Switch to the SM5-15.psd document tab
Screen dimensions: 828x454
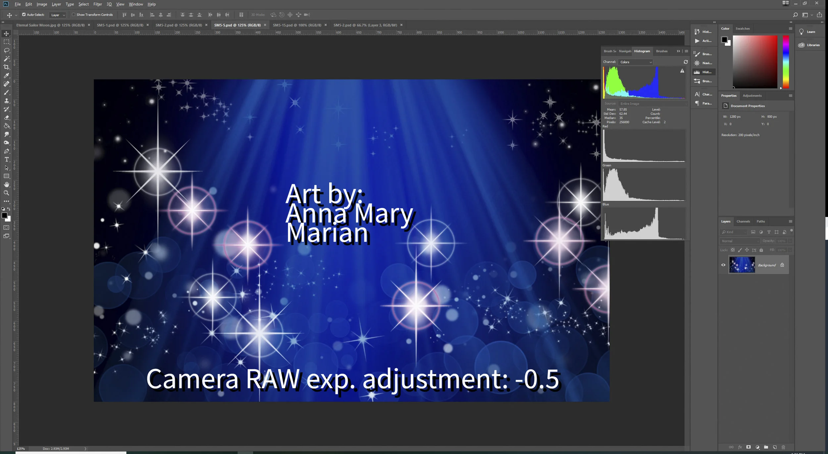pyautogui.click(x=297, y=25)
